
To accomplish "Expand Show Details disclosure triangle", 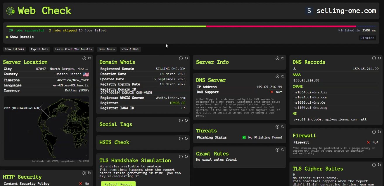I will (x=8, y=37).
